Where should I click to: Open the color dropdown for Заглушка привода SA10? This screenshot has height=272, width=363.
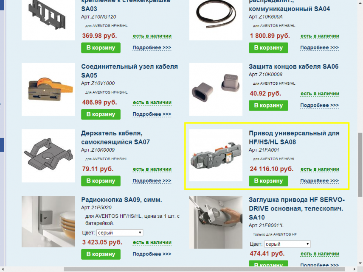pyautogui.click(x=287, y=244)
